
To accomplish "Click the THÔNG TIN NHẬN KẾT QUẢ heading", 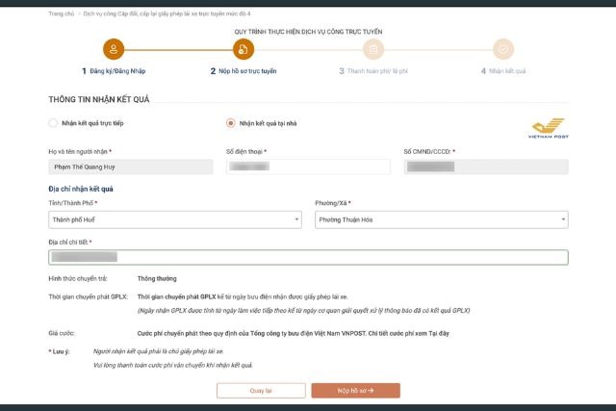I will [x=99, y=99].
